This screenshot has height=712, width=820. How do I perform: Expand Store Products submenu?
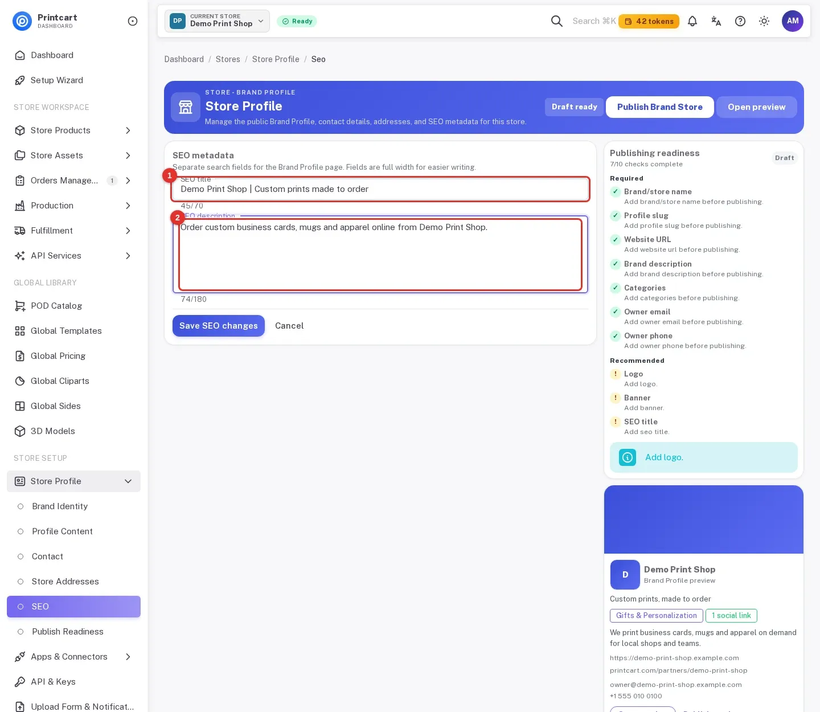point(74,130)
